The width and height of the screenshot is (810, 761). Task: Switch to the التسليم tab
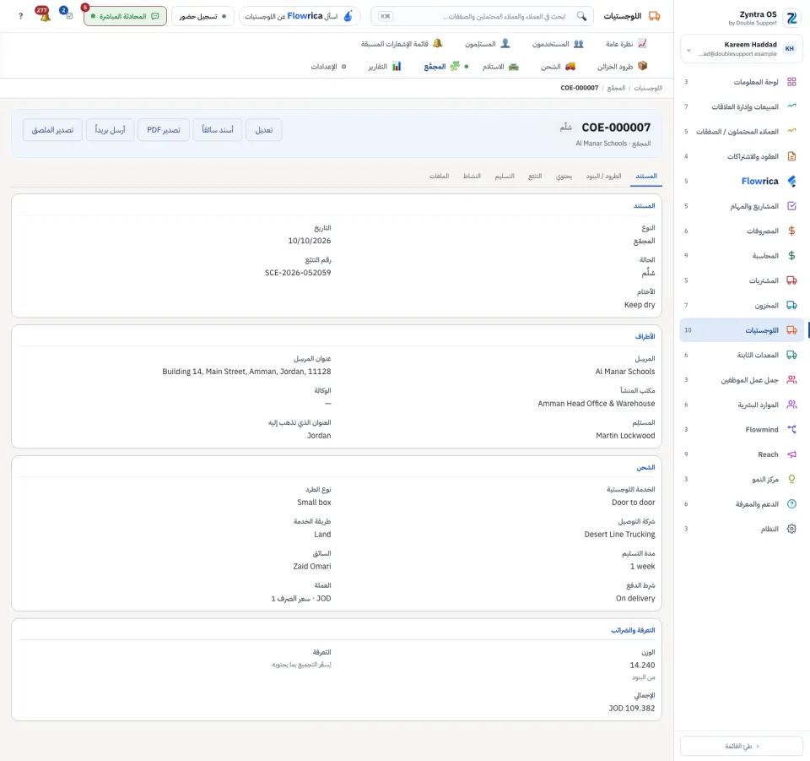pyautogui.click(x=505, y=177)
